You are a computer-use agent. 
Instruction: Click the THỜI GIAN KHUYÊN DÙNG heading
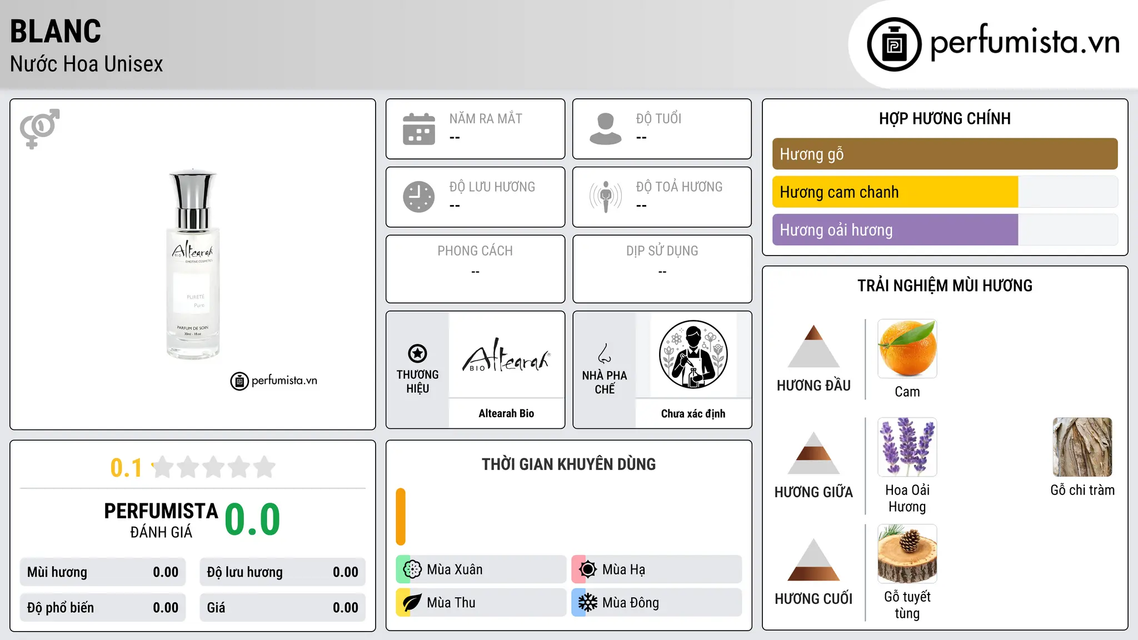(x=568, y=464)
